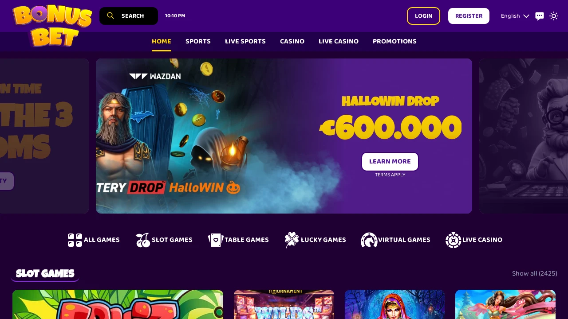Screen dimensions: 568x319
Task: Open language chevron arrow next to English
Action: [526, 16]
